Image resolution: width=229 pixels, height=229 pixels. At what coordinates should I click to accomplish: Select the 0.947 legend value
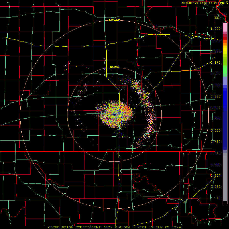pos(216,40)
